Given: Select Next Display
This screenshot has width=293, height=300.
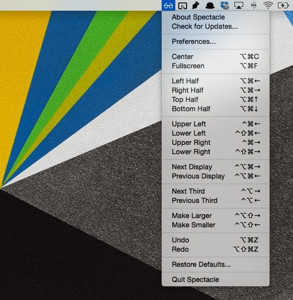Looking at the screenshot, I should [x=215, y=167].
